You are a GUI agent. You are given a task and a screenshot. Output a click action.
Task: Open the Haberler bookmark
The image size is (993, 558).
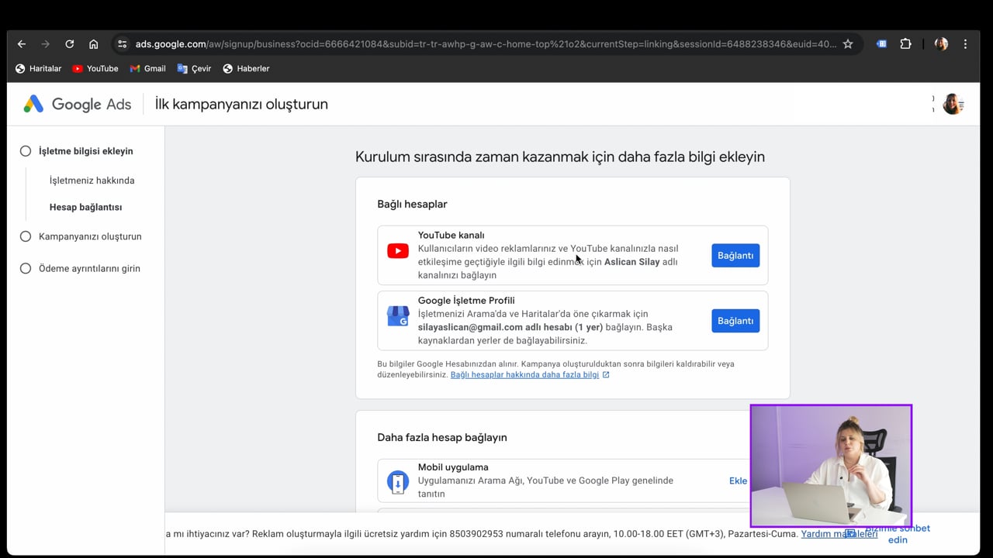coord(246,68)
